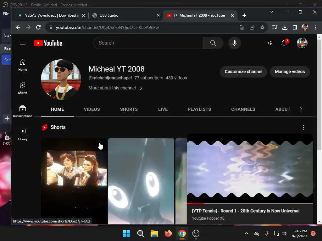This screenshot has width=322, height=241.
Task: Click the share page icon in address bar
Action: click(252, 27)
